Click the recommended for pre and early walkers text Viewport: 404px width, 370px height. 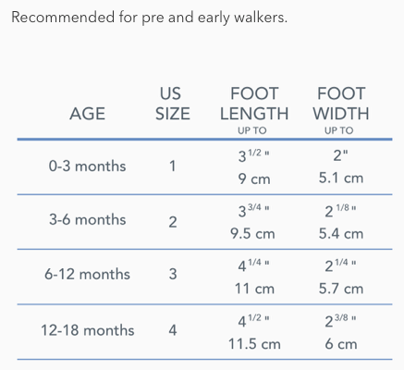point(150,18)
